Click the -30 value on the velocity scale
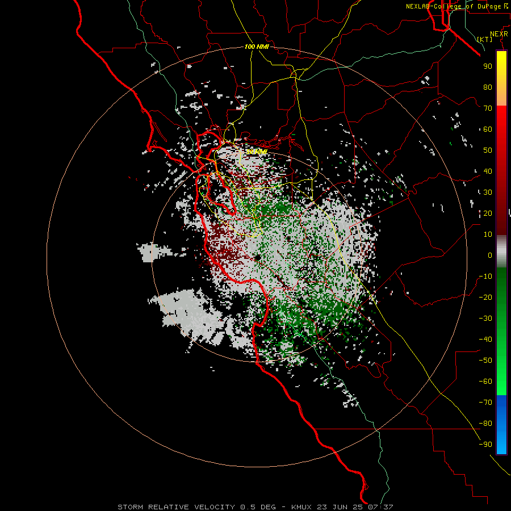This screenshot has height=511, width=511. tap(485, 319)
